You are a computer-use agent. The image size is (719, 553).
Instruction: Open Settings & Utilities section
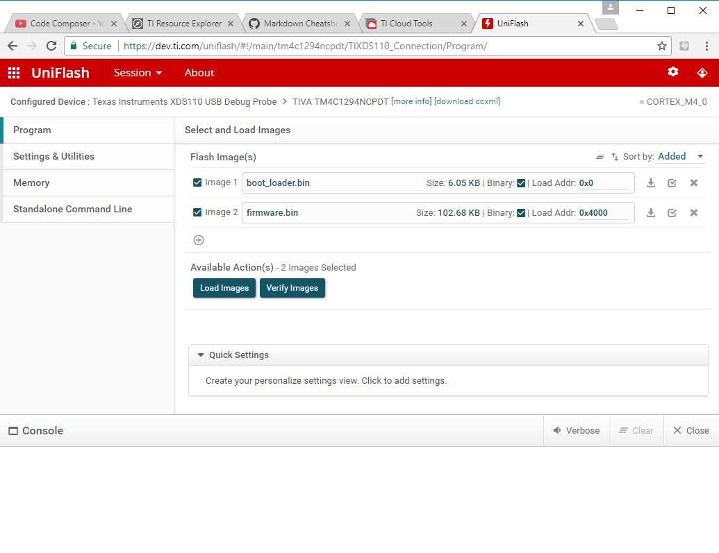[x=88, y=156]
